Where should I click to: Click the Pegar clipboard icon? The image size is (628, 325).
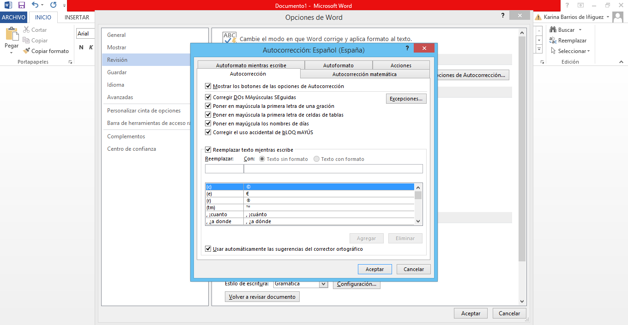click(x=12, y=35)
